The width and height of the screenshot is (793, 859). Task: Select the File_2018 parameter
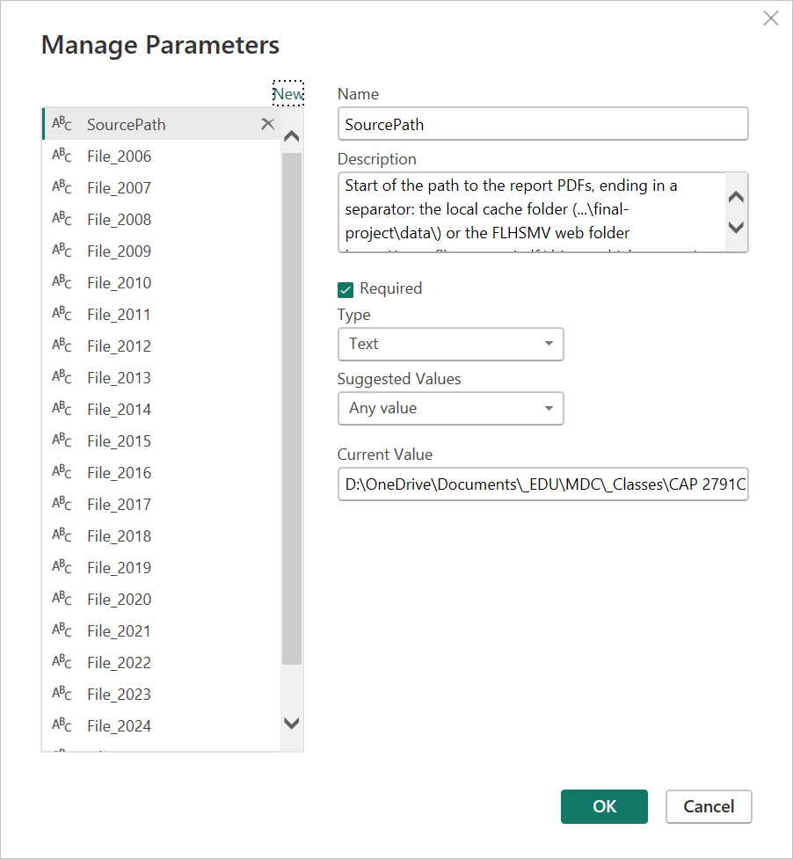coord(161,535)
